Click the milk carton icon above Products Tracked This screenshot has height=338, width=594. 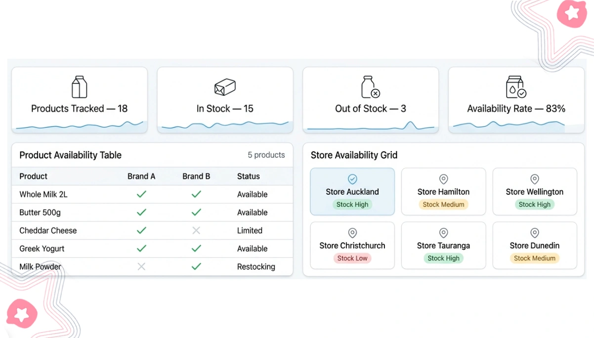(80, 87)
